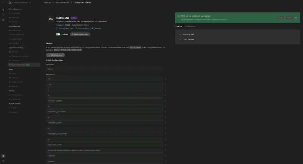Image resolution: width=303 pixels, height=164 pixels.
Task: Remove the POSTGRES_PASSWORD argument with trash icon
Action: point(166,134)
